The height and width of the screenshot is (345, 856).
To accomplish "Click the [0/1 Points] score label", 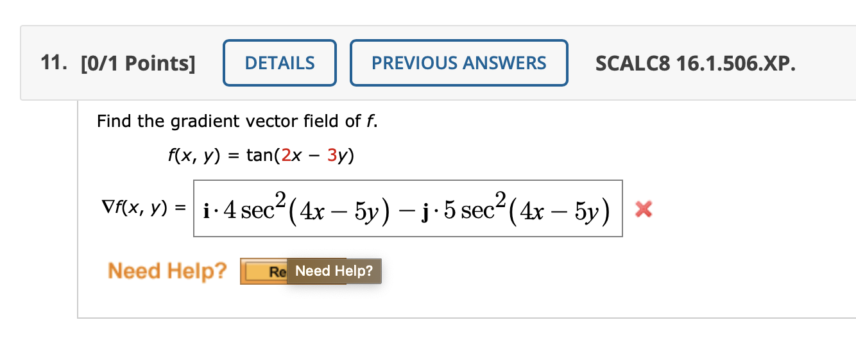I will click(x=139, y=63).
